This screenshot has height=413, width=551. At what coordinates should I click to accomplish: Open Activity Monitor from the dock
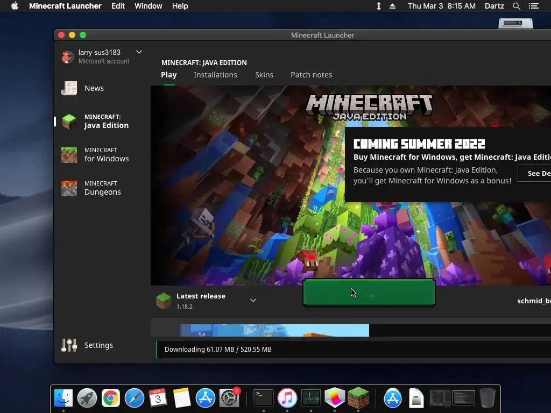[x=311, y=398]
